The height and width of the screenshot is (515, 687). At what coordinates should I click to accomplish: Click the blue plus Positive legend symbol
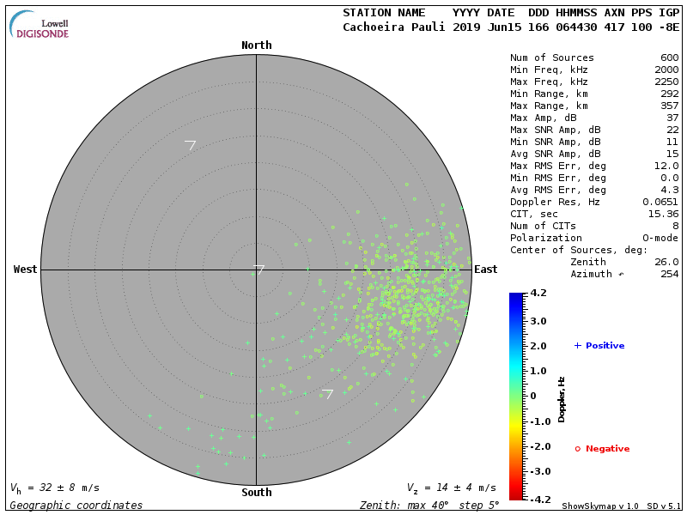578,345
